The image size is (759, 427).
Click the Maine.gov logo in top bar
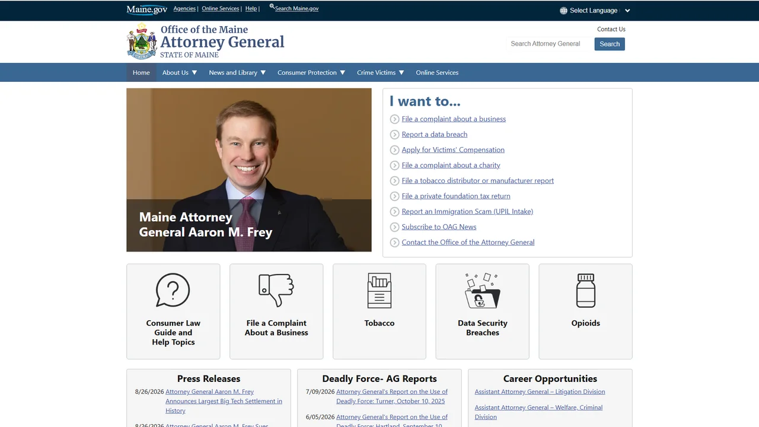click(147, 9)
